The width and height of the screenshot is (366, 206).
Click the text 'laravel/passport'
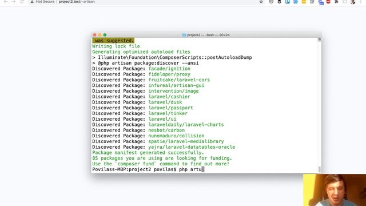[170, 108]
